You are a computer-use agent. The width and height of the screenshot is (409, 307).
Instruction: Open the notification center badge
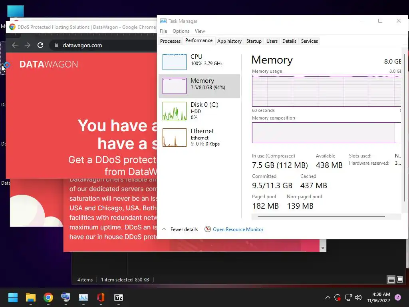tap(398, 297)
